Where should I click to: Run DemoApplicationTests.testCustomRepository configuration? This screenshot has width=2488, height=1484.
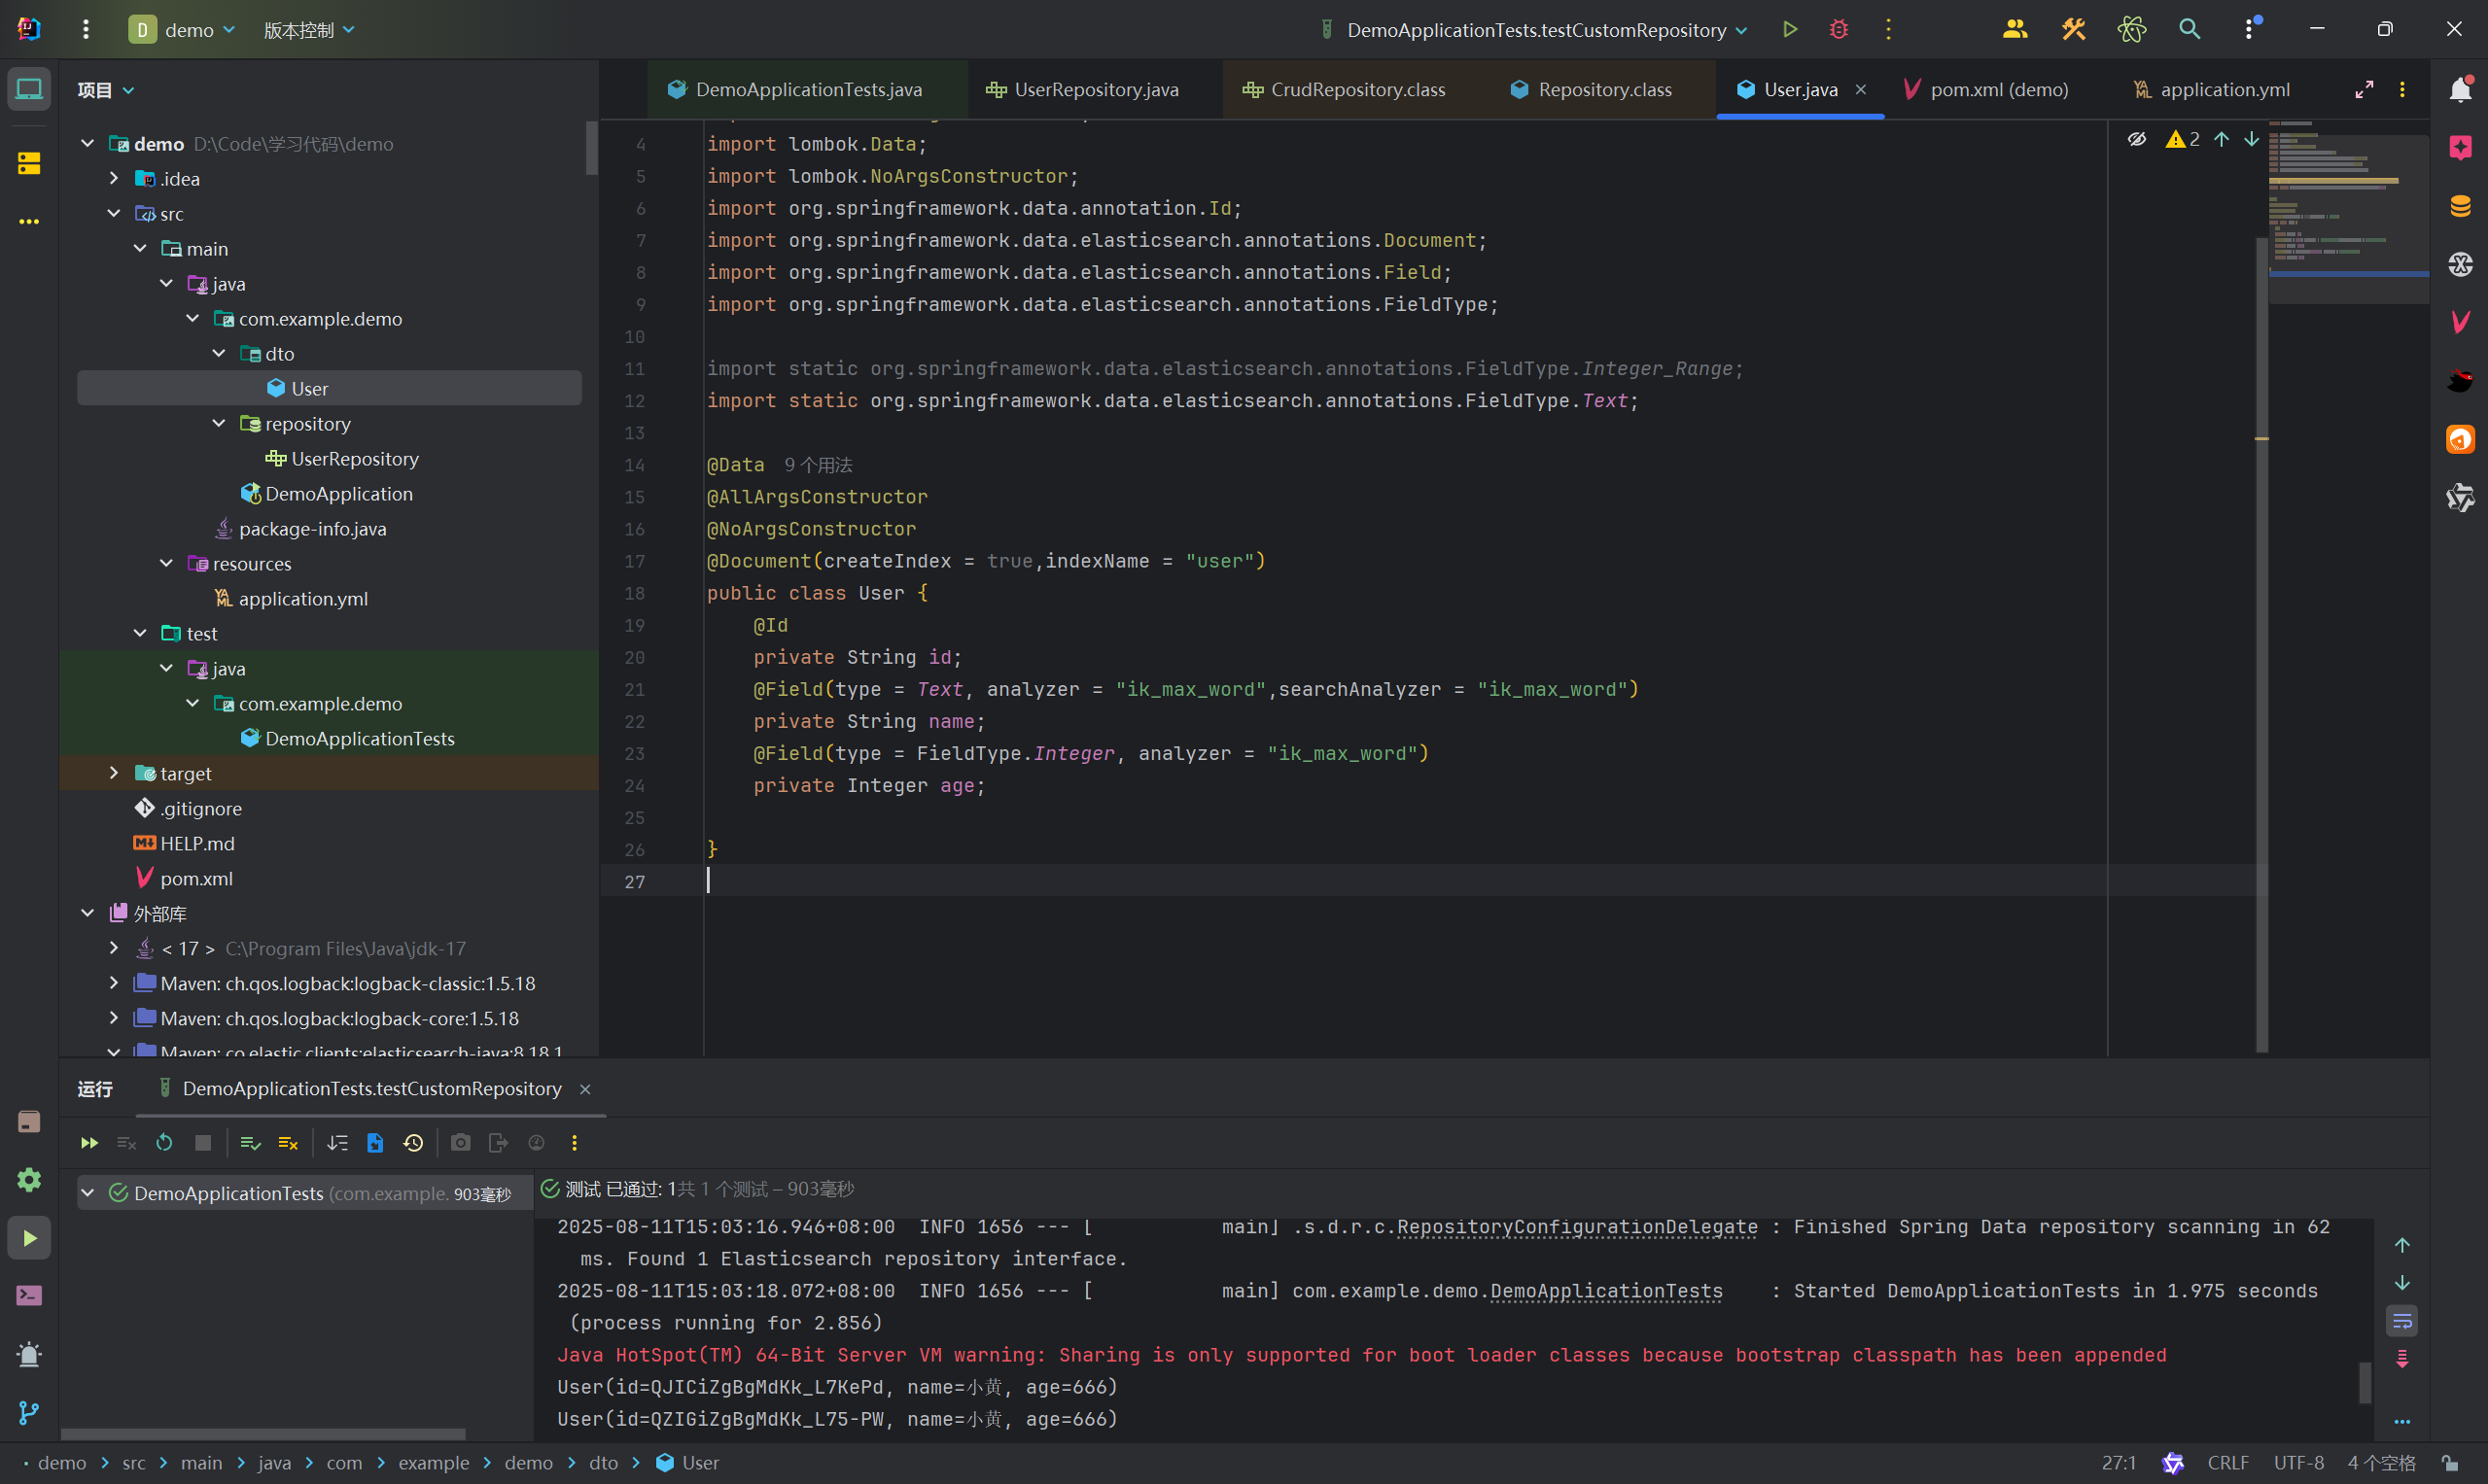(1790, 29)
